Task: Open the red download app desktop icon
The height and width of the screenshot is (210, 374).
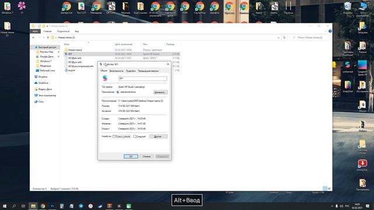Action: (x=362, y=165)
